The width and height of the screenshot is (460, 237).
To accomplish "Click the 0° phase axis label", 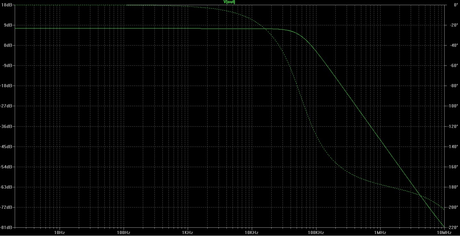I will [456, 5].
